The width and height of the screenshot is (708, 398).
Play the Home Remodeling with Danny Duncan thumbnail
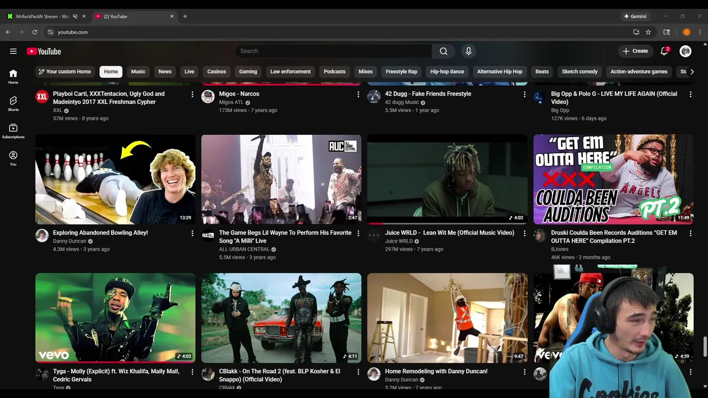447,318
